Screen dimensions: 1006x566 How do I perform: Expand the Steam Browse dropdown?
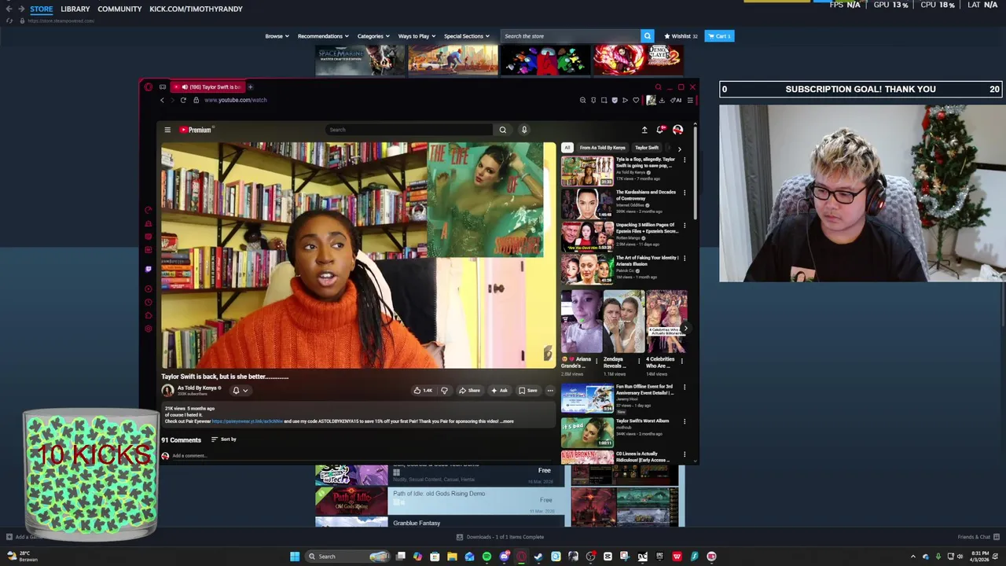(x=277, y=36)
